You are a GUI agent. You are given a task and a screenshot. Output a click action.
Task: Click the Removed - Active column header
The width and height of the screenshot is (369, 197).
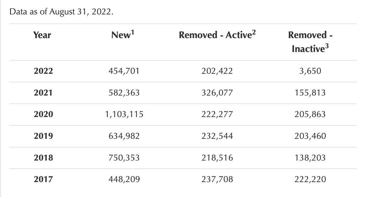click(x=215, y=35)
